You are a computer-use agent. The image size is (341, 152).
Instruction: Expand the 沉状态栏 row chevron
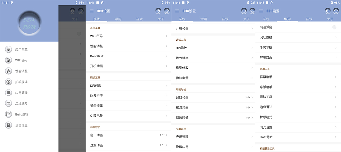click(336, 38)
